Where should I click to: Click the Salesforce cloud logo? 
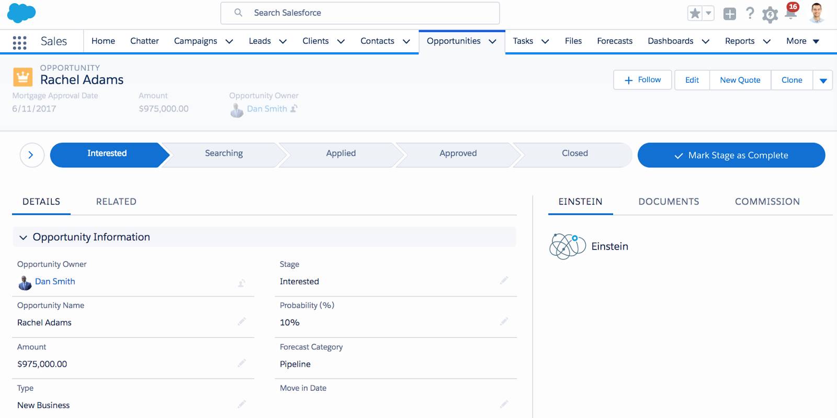point(21,13)
